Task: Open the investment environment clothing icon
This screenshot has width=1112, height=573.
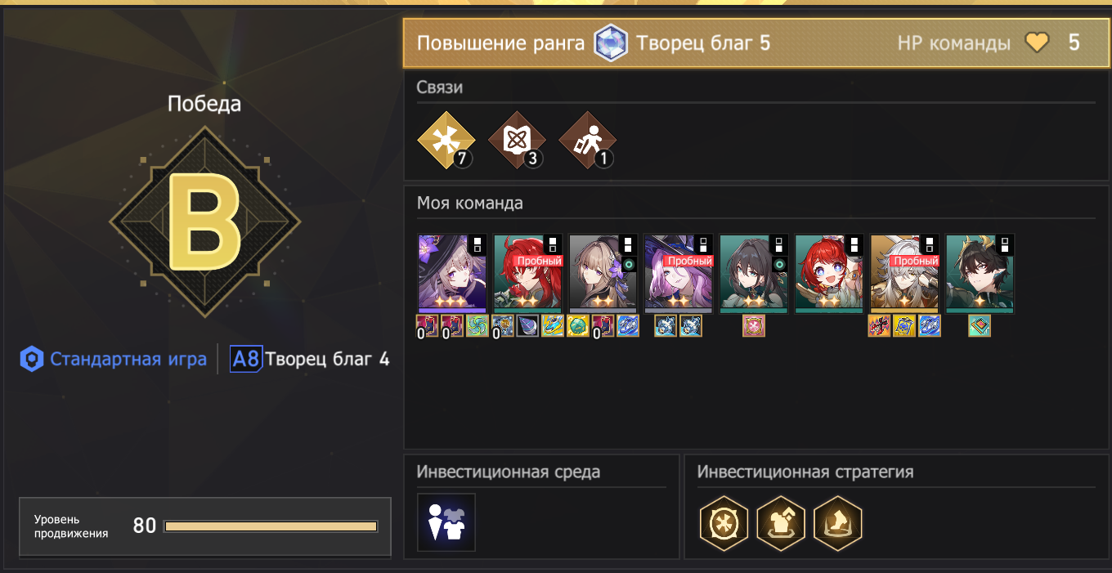Action: (446, 522)
